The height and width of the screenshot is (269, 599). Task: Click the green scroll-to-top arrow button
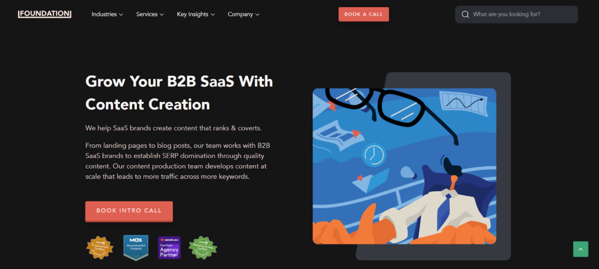coord(580,249)
